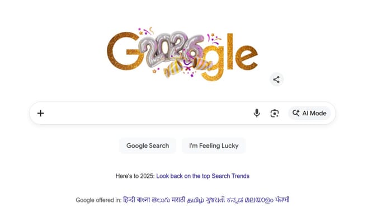Switch Google to Telugu (తెలుగు)

click(161, 200)
